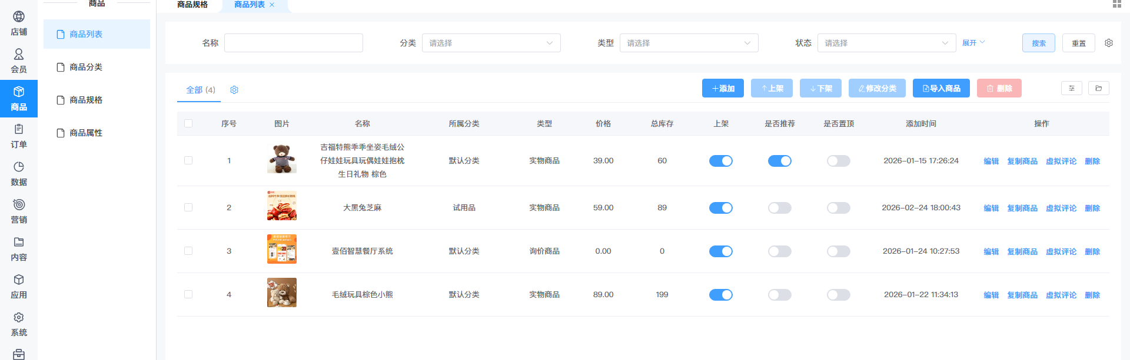Open the teddy bear thumbnail in row 1
The height and width of the screenshot is (360, 1130).
282,159
